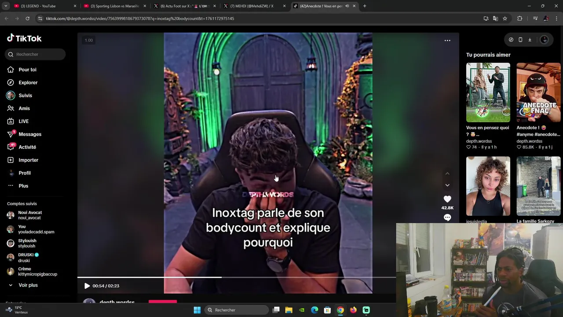563x317 pixels.
Task: Go to Suivis feed
Action: tap(20, 96)
